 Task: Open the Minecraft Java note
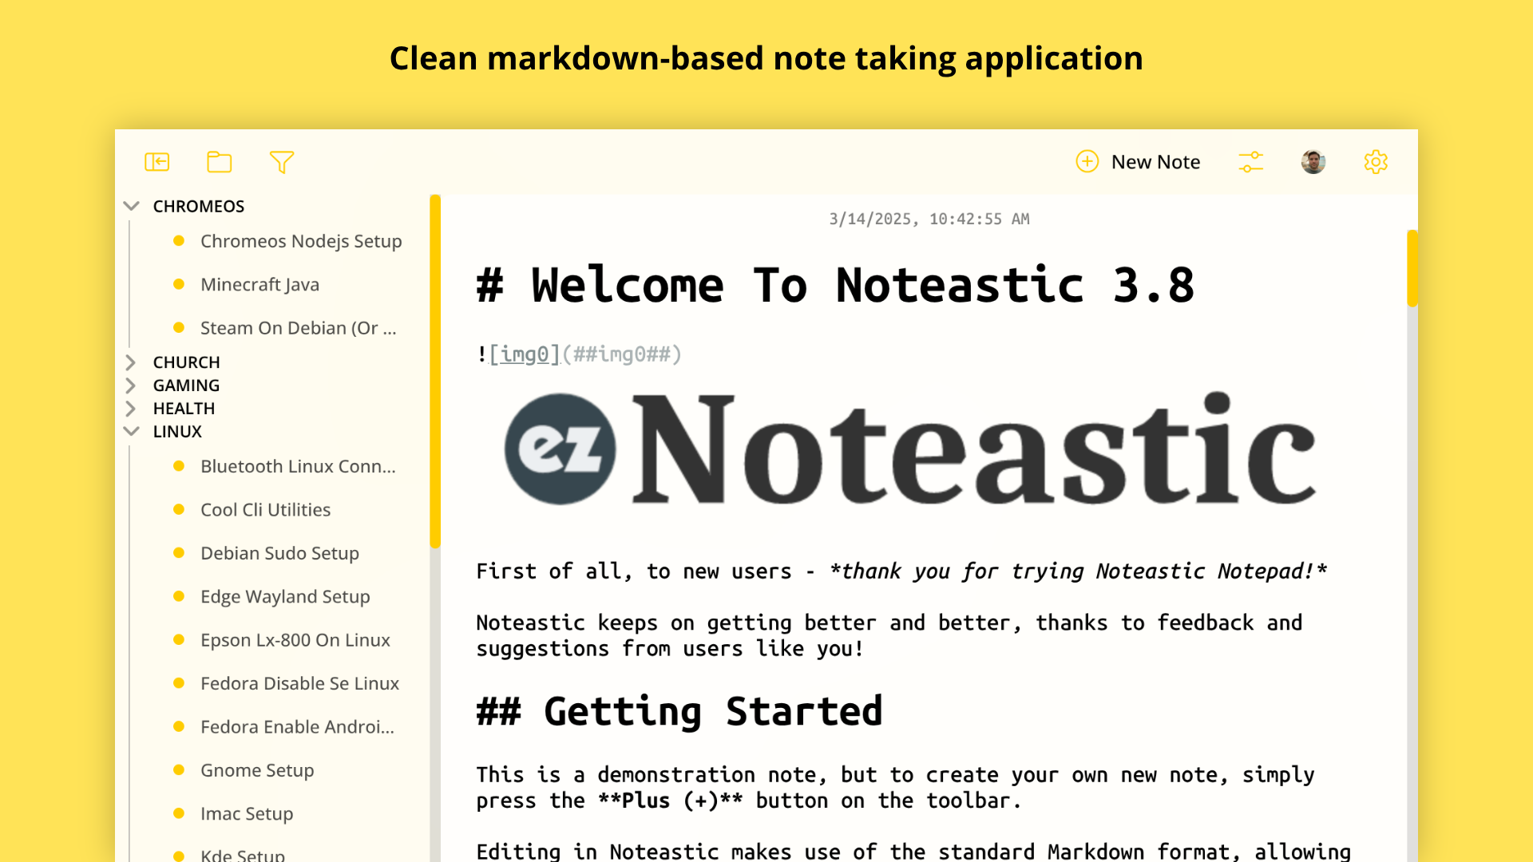[x=259, y=284]
